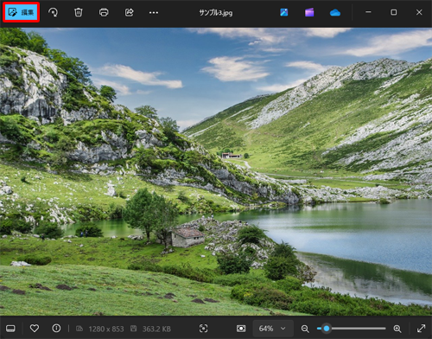432x339 pixels.
Task: Maximize the Photos window
Action: (393, 12)
